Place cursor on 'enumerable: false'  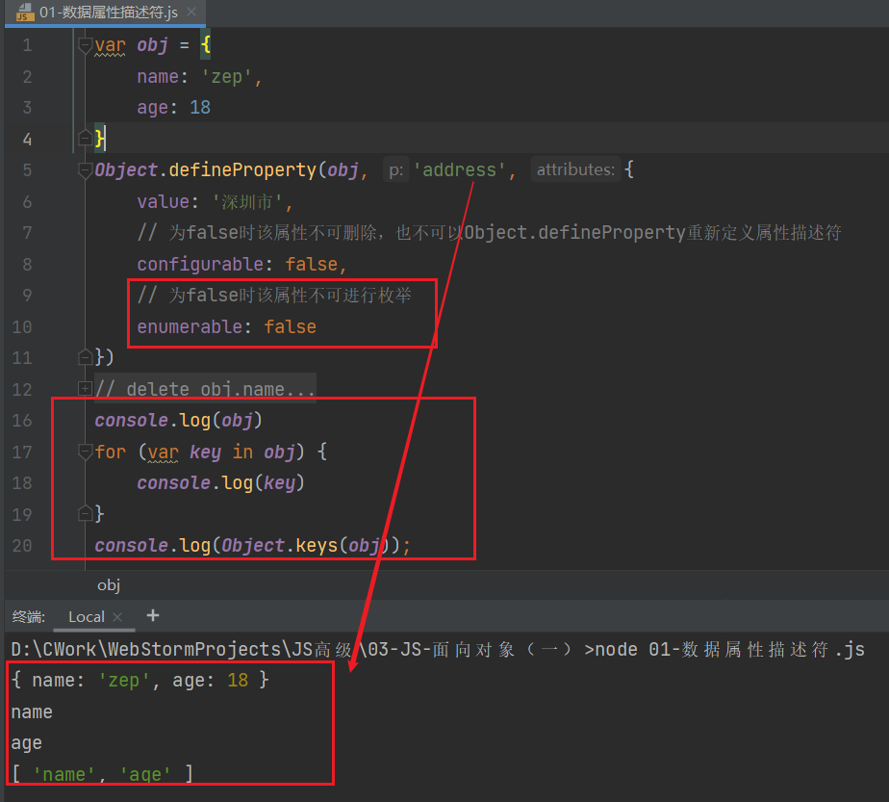226,326
